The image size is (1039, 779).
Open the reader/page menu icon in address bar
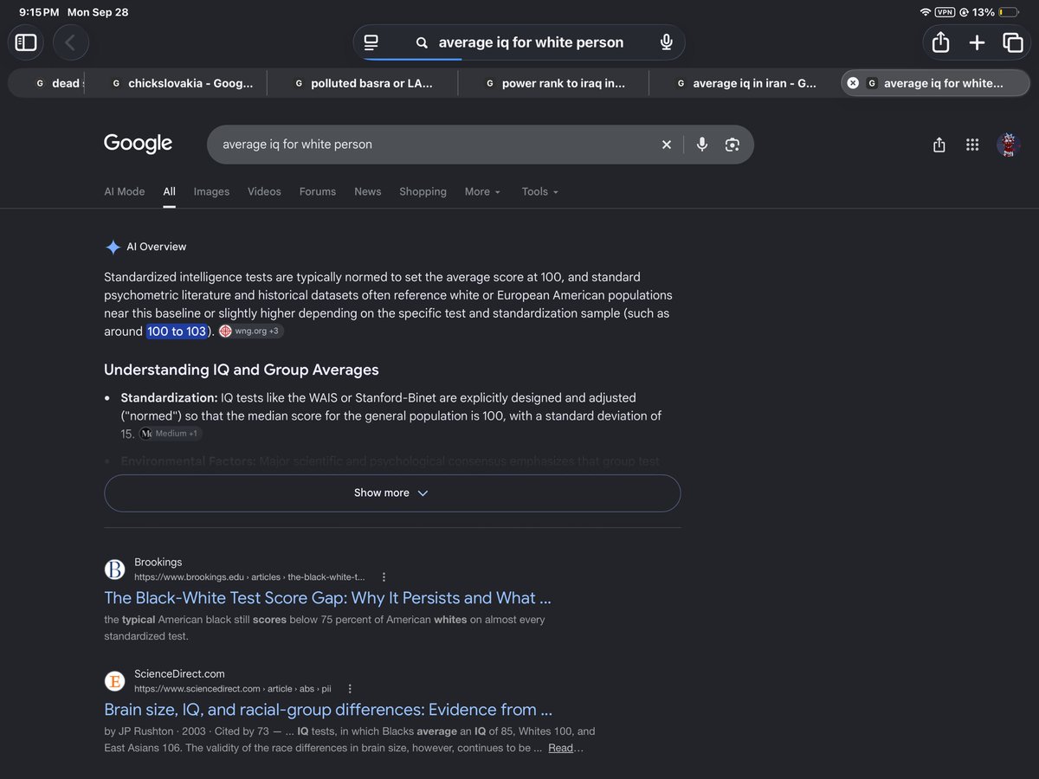point(371,42)
